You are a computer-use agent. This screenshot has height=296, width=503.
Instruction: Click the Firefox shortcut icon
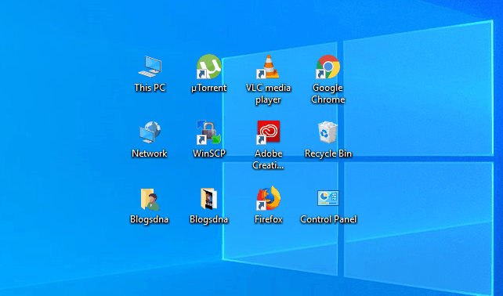[268, 198]
